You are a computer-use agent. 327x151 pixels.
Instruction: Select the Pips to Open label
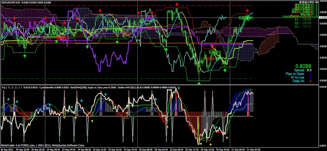(295, 74)
